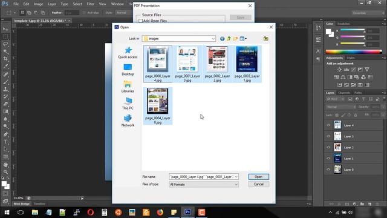Open Calculator from the taskbar
Image resolution: width=387 pixels, height=218 pixels.
(x=105, y=213)
